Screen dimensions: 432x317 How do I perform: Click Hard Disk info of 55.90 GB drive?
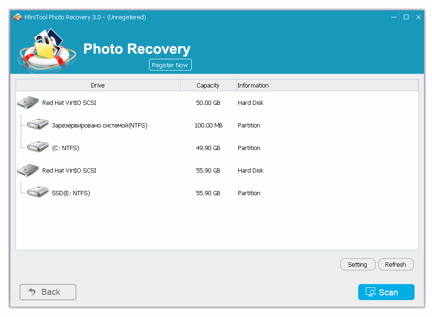tap(251, 171)
